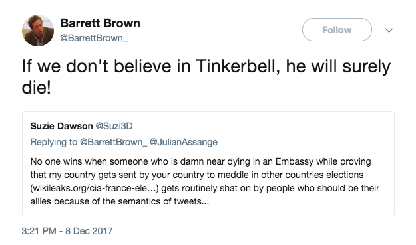416x245 pixels.
Task: Open @BarrettBrown_ in the replying-to line
Action: [x=114, y=142]
